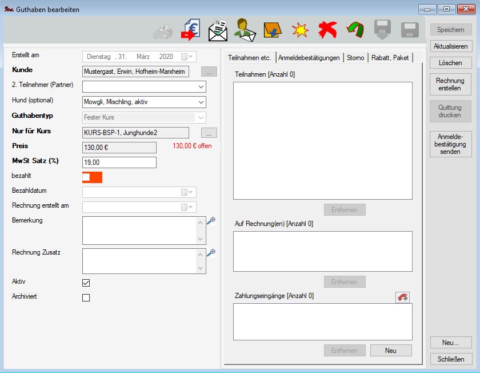This screenshot has height=373, width=480.
Task: Click the yellow starburst toolbar icon
Action: (x=300, y=30)
